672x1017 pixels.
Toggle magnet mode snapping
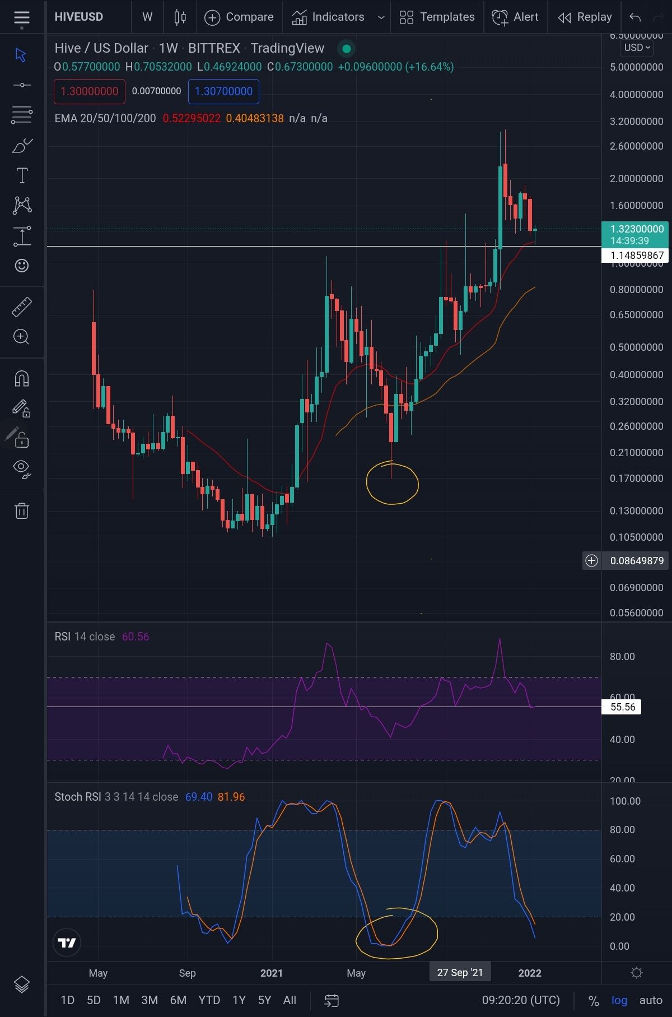click(x=21, y=379)
